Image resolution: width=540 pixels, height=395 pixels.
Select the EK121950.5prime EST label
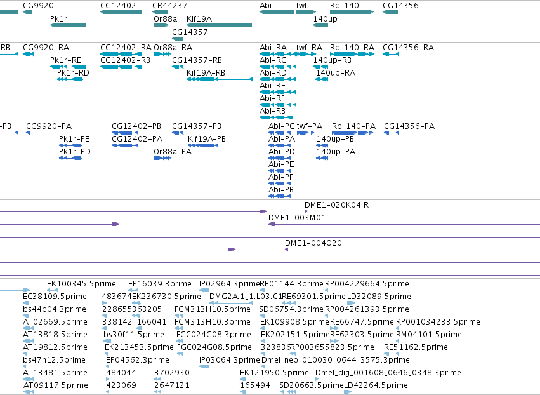(x=275, y=373)
